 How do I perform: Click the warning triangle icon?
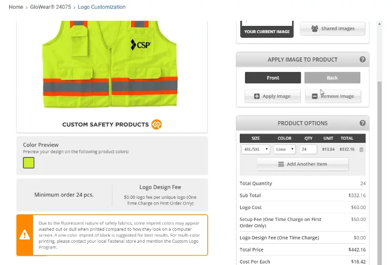point(24,235)
